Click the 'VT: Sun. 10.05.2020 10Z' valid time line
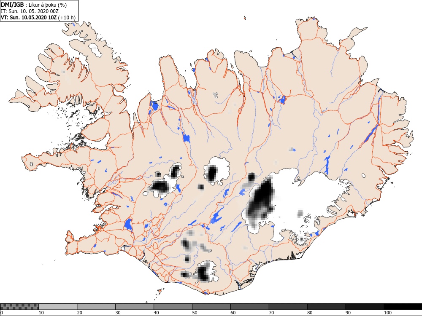Screen dimensions: 422x316 click(29, 17)
